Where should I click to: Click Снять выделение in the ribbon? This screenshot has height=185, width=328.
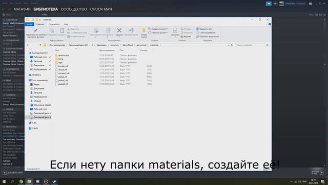[x=206, y=33]
